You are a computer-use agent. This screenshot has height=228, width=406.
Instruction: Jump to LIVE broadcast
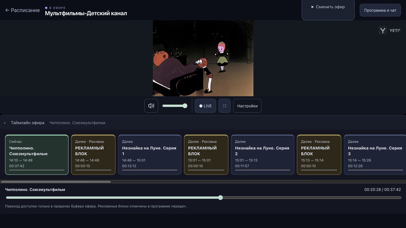[205, 106]
